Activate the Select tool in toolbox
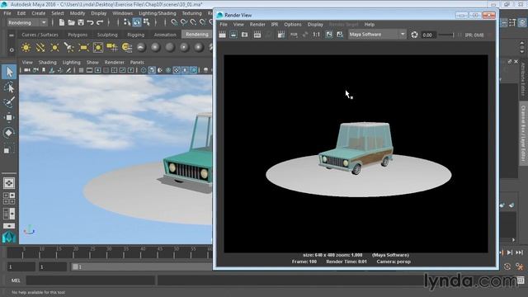This screenshot has height=297, width=528. click(9, 72)
